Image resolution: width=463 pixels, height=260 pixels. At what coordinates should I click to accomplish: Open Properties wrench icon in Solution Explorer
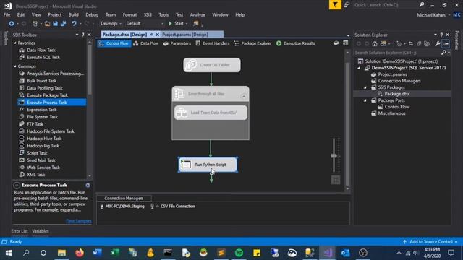(437, 43)
